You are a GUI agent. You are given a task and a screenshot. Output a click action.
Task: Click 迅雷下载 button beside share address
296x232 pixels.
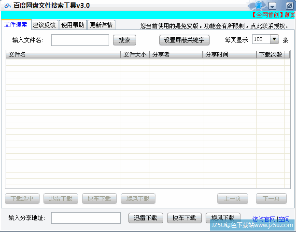coord(146,218)
